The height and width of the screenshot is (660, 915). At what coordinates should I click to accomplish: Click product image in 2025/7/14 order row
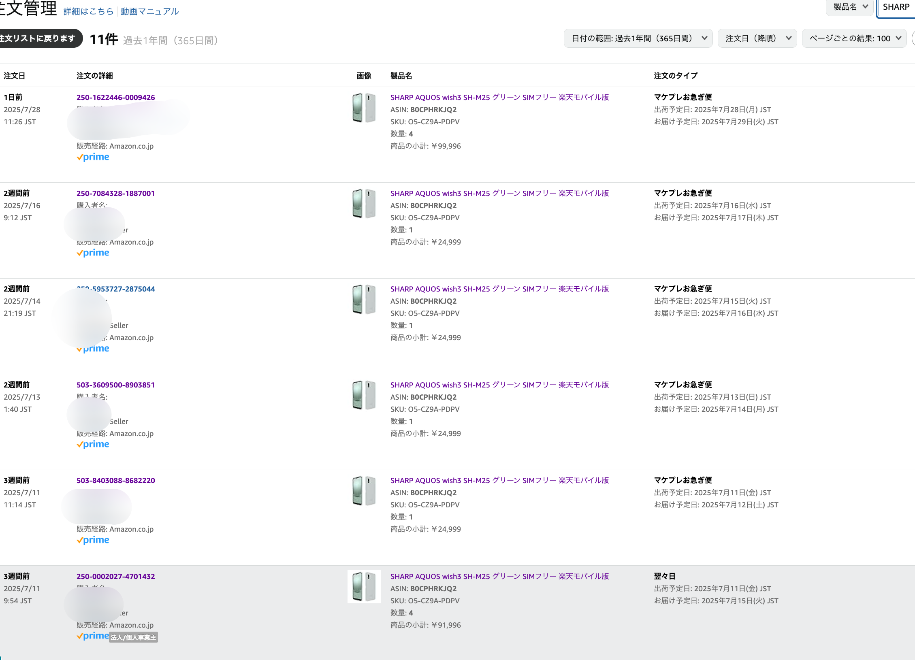[x=364, y=299]
